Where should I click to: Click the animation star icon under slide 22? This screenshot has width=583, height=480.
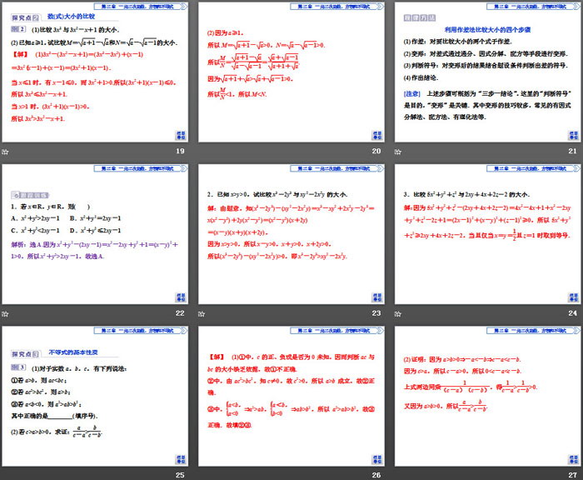5,313
